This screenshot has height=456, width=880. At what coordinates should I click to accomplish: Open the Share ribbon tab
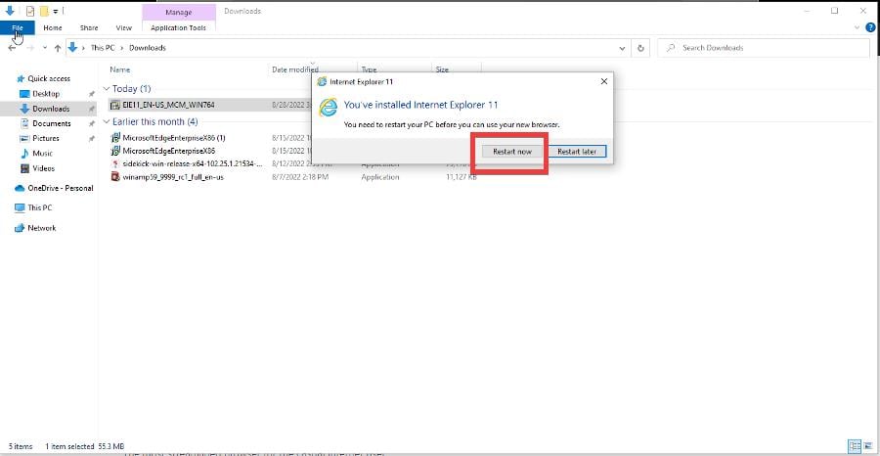pos(89,27)
